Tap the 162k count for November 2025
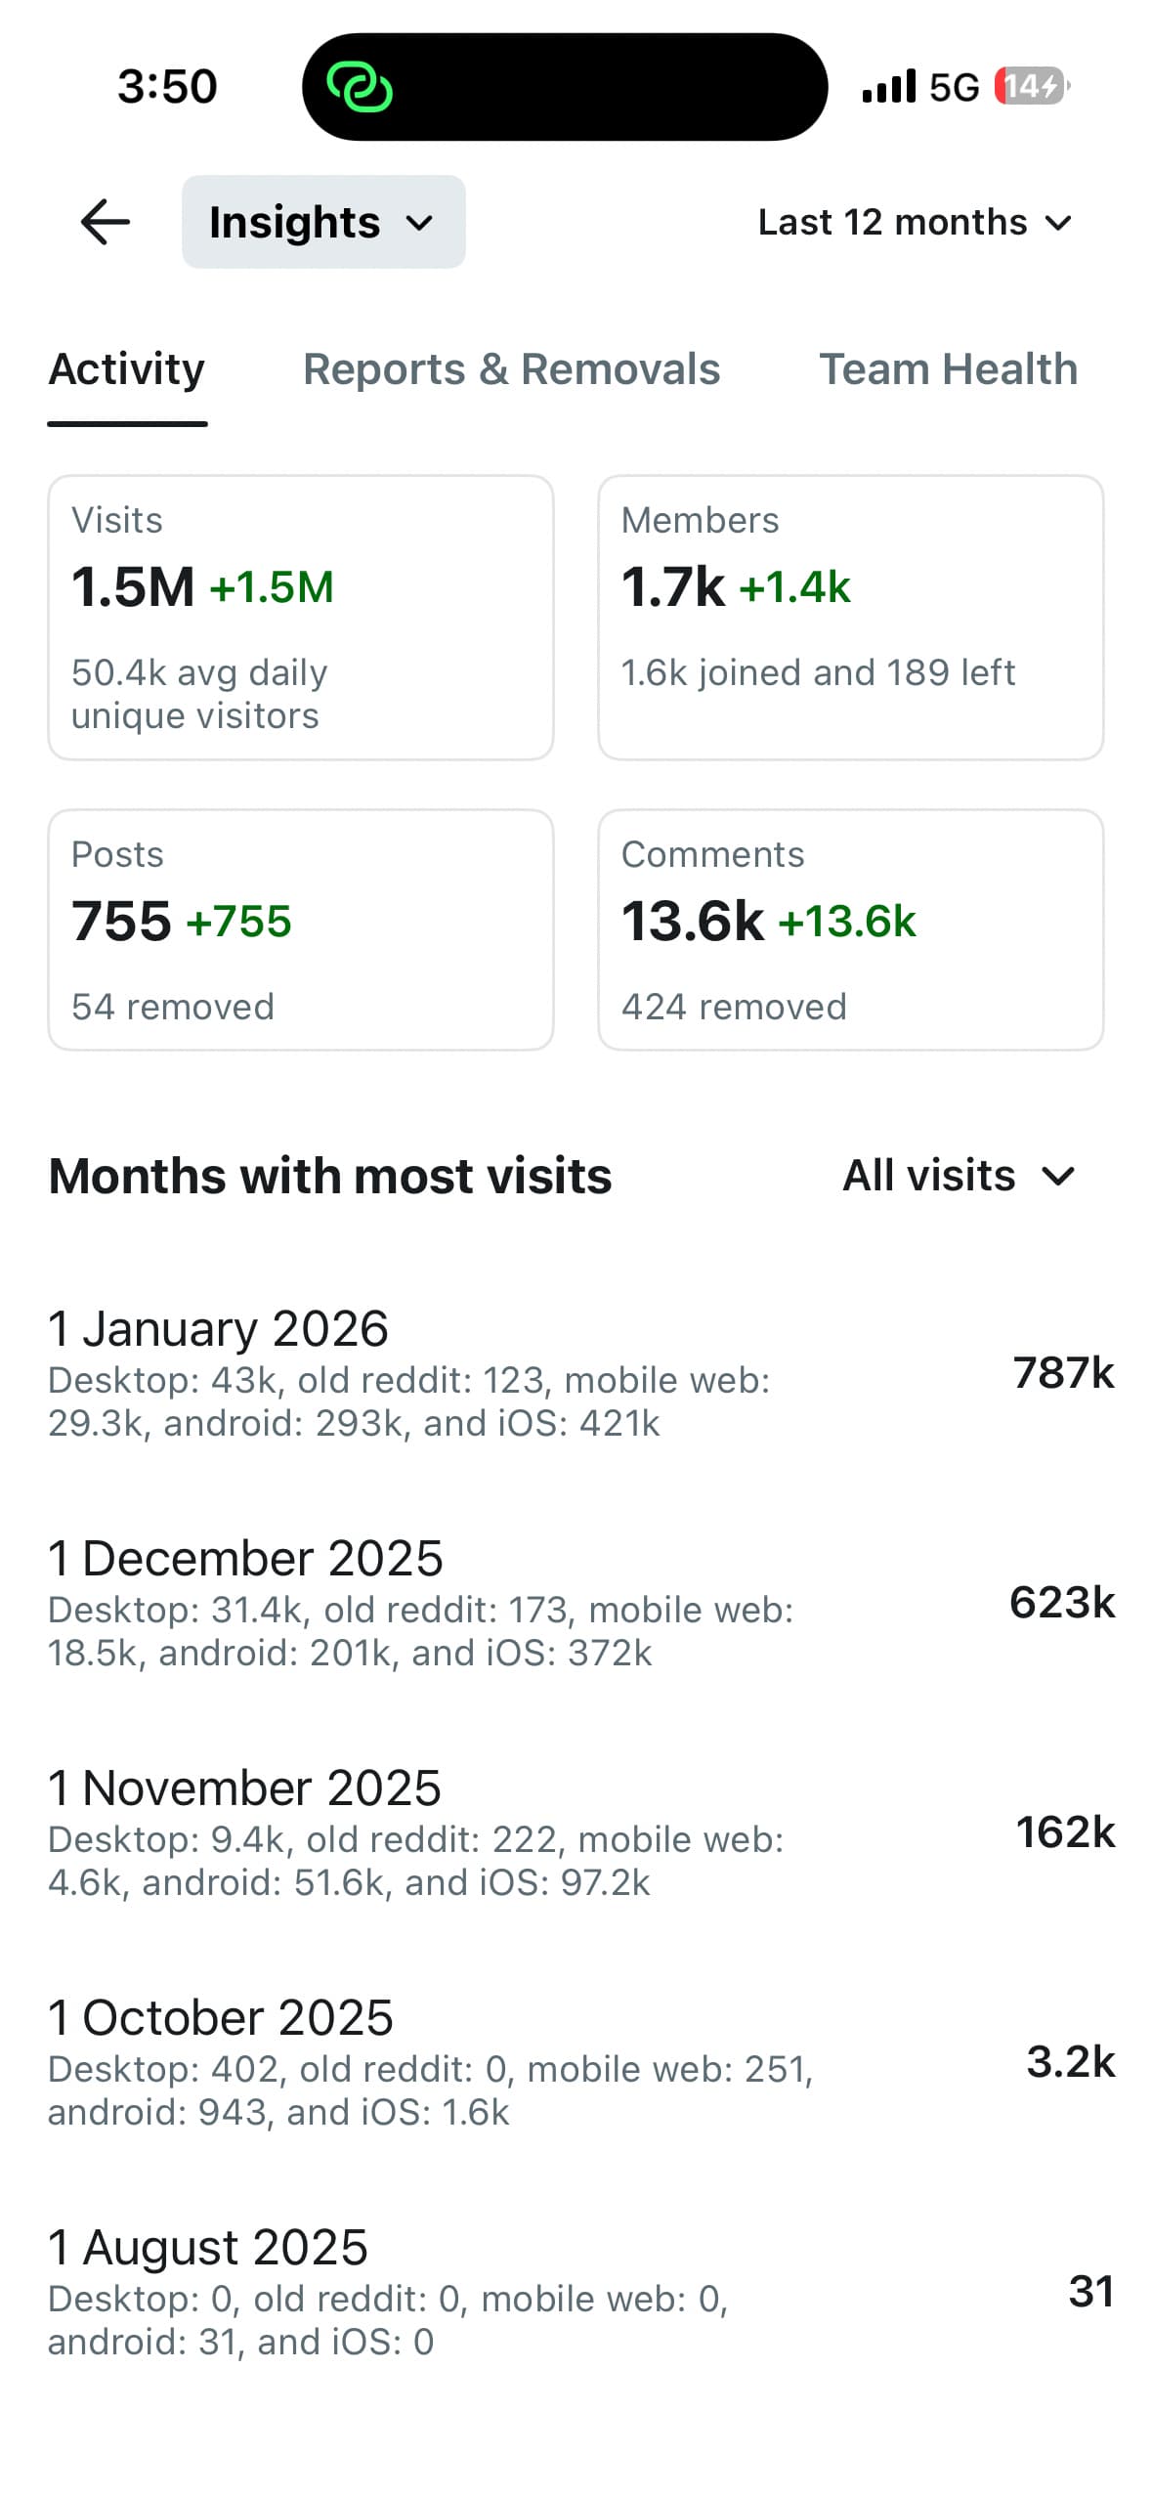1152x2498 pixels. pos(1065,1830)
